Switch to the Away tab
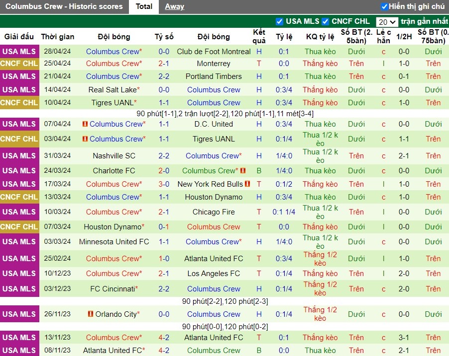The width and height of the screenshot is (449, 356). click(174, 6)
